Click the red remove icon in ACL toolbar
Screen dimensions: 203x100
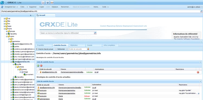coord(41,66)
